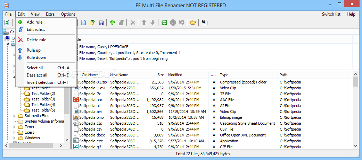
Task: Expand the Softpedia Files tree folder
Action: click(15, 116)
